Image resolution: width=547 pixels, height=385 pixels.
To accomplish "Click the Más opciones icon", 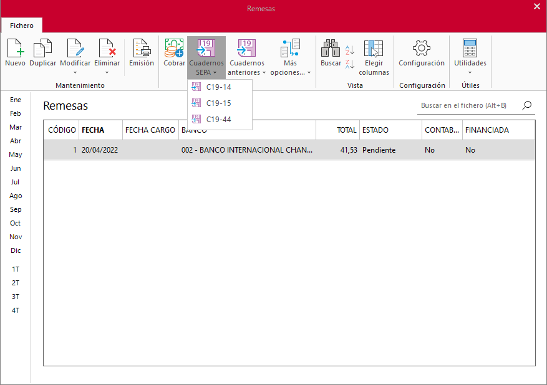I will tap(290, 48).
